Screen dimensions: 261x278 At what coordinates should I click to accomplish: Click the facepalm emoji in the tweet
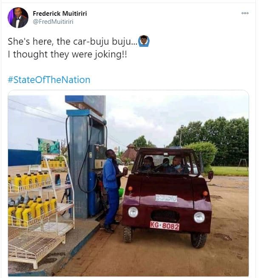(144, 42)
